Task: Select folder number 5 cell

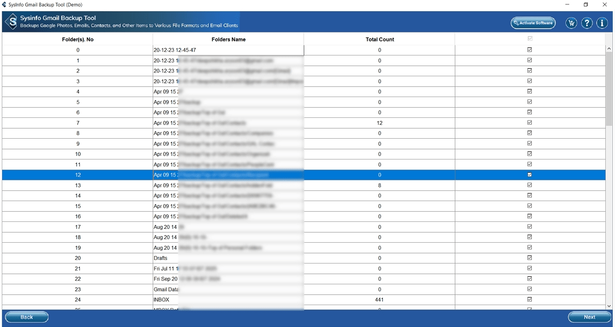Action: tap(77, 102)
